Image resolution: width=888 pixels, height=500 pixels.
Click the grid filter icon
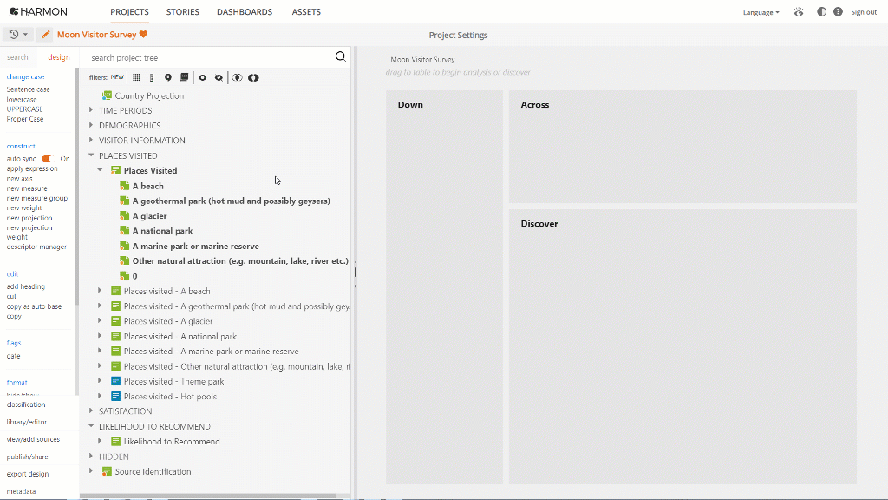[x=136, y=77]
